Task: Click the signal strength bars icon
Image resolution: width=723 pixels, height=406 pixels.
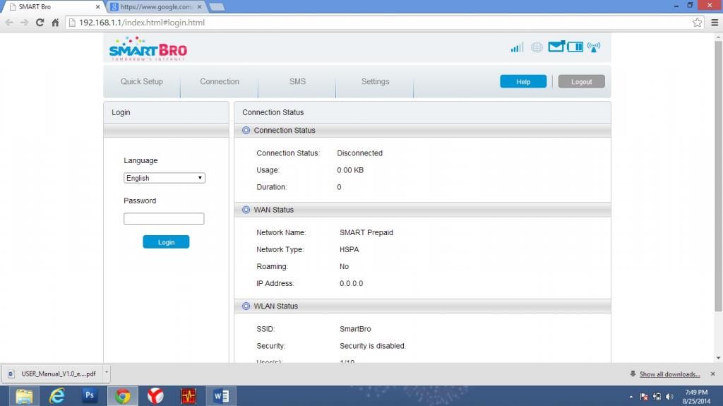Action: [x=517, y=47]
